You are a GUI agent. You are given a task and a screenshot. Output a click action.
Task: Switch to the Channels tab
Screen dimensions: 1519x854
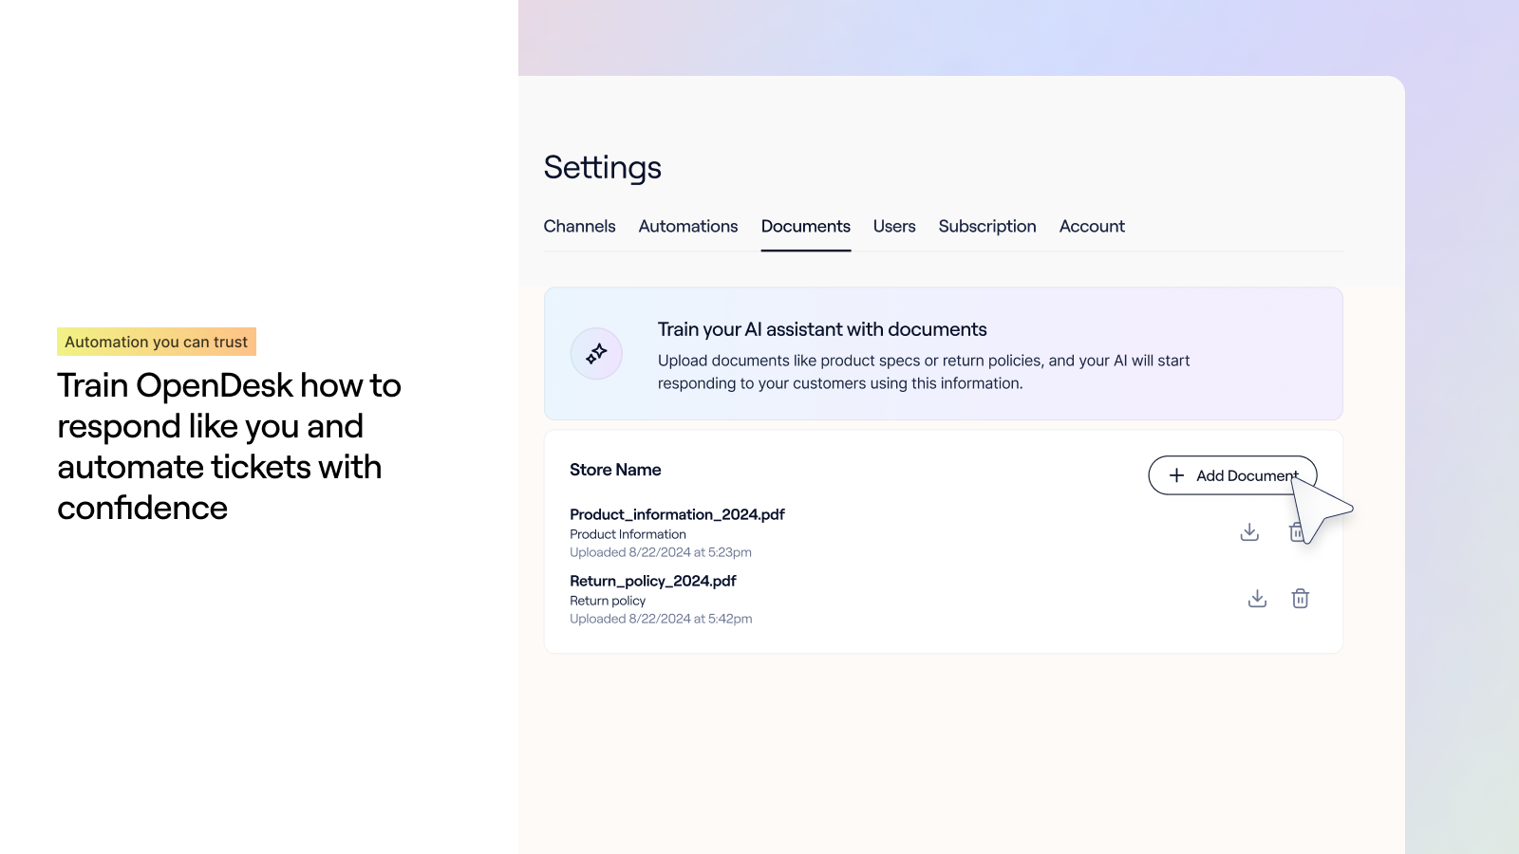(579, 227)
